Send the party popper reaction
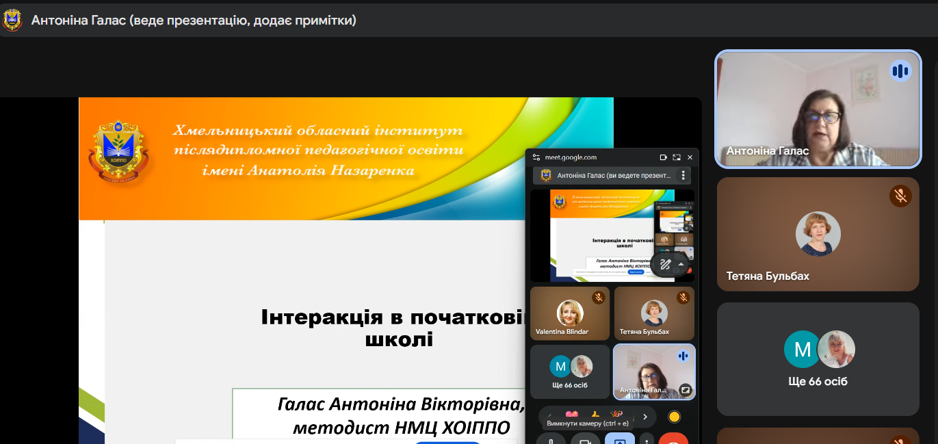Screen dimensions: 938x444 tap(616, 415)
